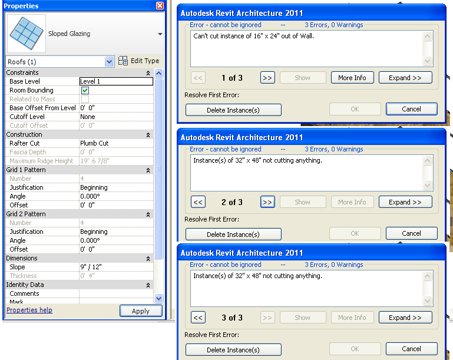
Task: Click Grid 1 Pattern Offset value
Action: 116,205
